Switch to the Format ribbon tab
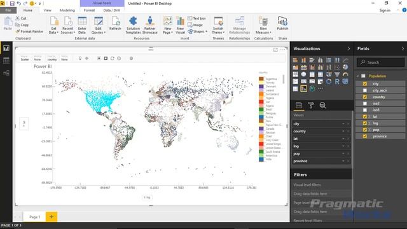 coord(89,10)
